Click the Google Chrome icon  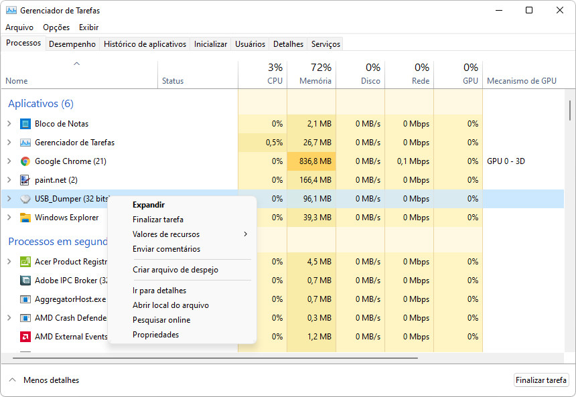pyautogui.click(x=25, y=161)
